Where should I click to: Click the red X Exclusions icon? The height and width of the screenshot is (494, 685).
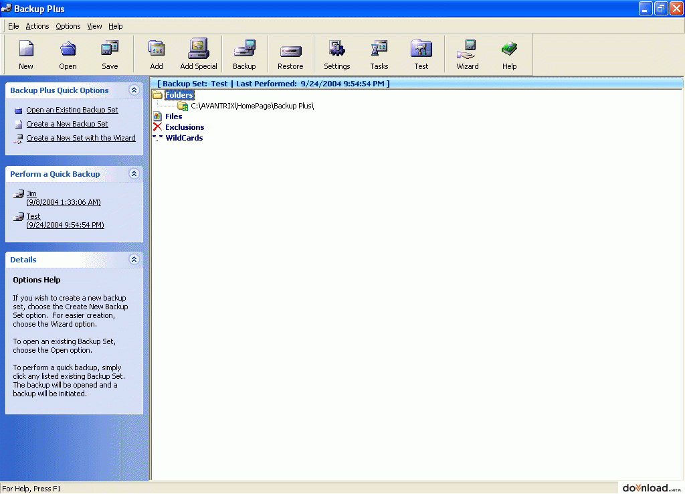pos(157,127)
